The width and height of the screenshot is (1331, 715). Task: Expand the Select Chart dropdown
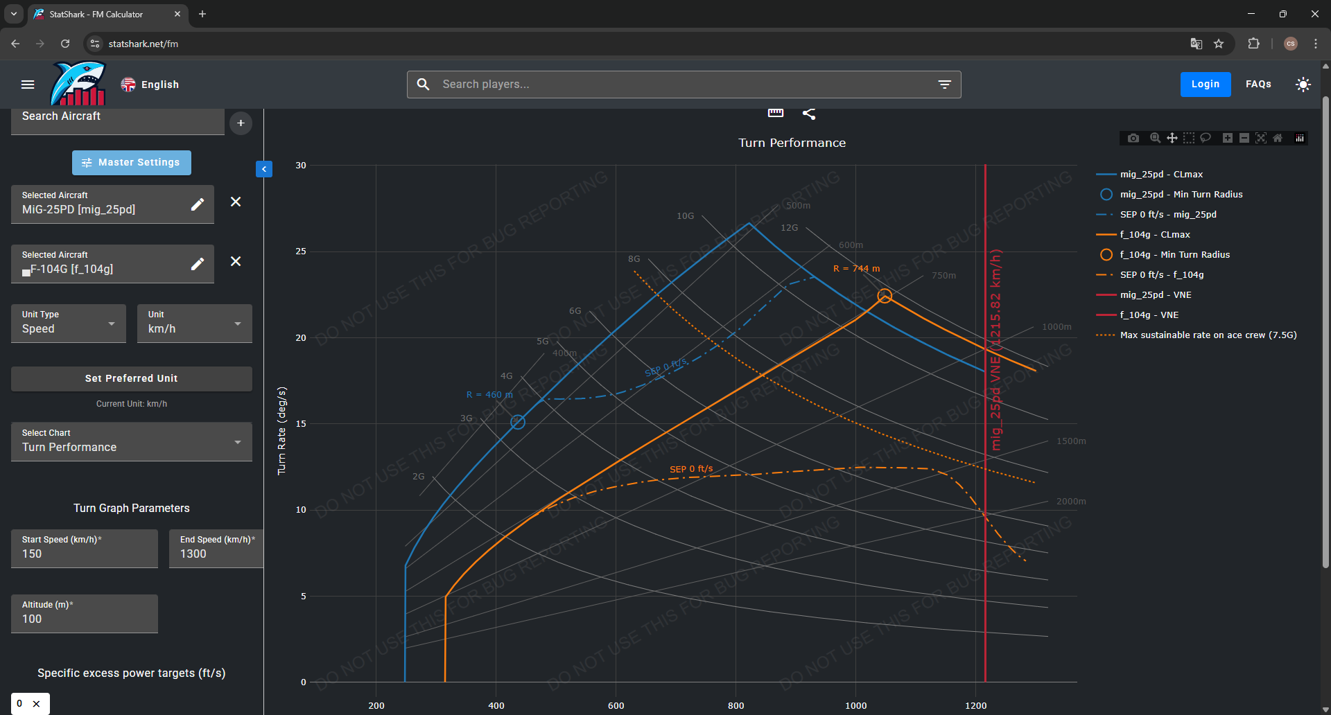[132, 442]
